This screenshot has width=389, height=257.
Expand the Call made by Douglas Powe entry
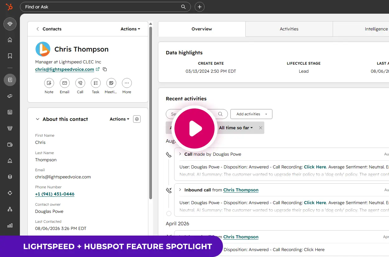click(x=180, y=154)
